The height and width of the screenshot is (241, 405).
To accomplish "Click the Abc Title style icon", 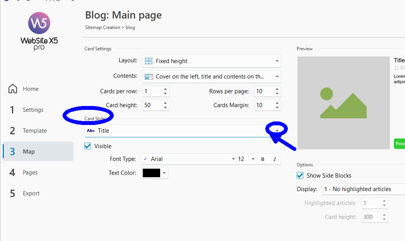I will [91, 131].
